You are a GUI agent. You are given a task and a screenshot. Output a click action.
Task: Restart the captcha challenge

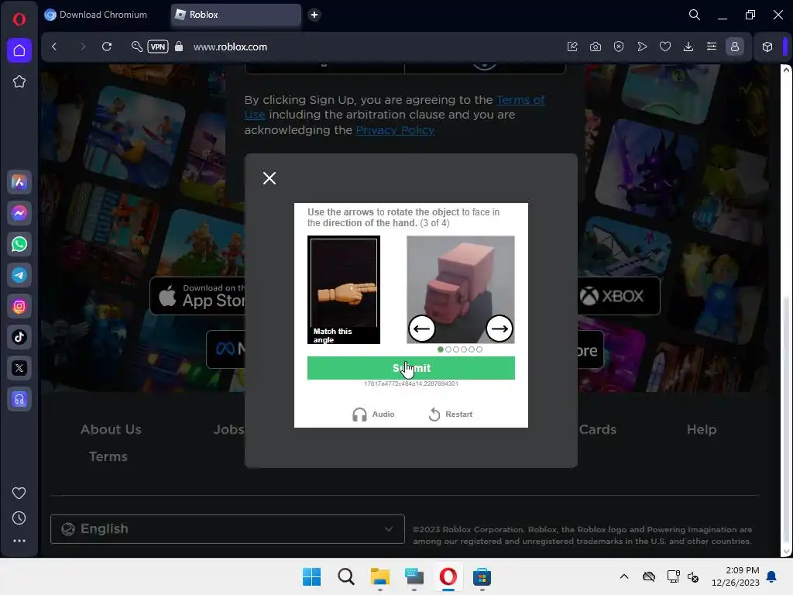coord(450,414)
